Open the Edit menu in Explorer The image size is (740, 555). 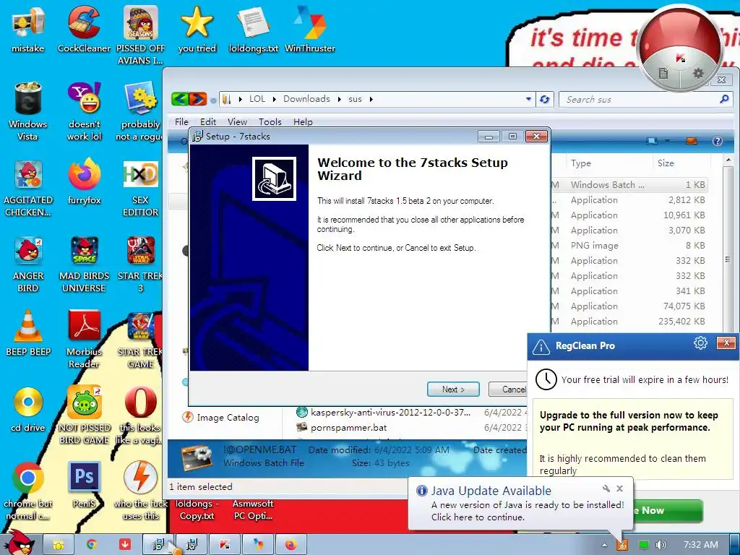pyautogui.click(x=208, y=121)
